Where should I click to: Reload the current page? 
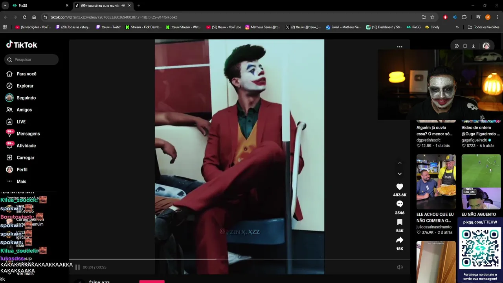(x=24, y=17)
